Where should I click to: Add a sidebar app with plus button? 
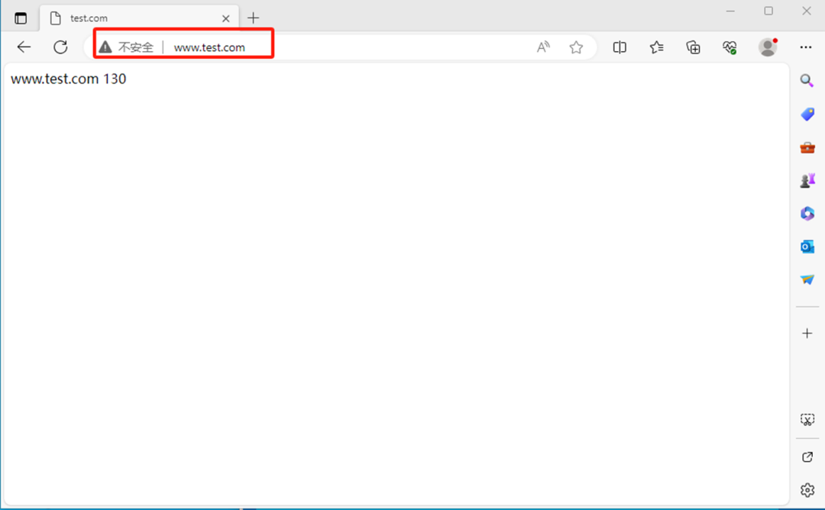(807, 334)
